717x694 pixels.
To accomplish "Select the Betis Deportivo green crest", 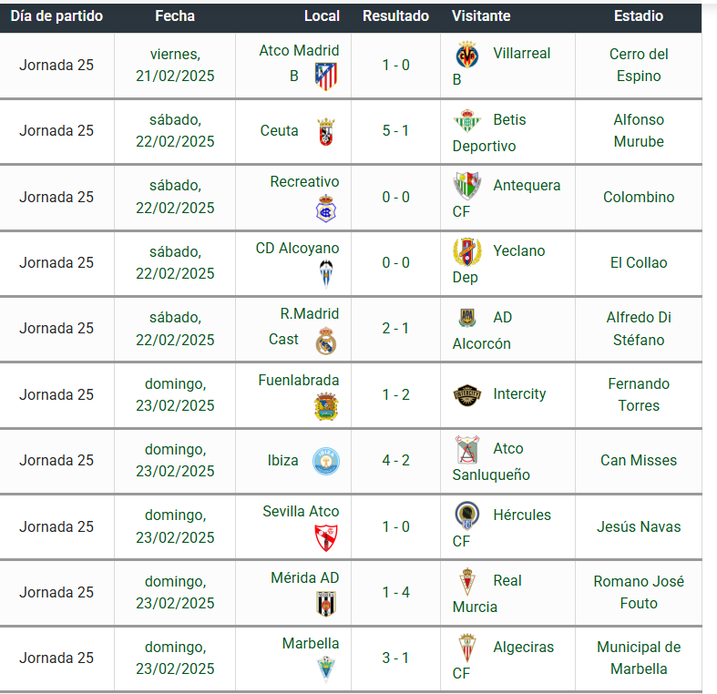I will (466, 121).
